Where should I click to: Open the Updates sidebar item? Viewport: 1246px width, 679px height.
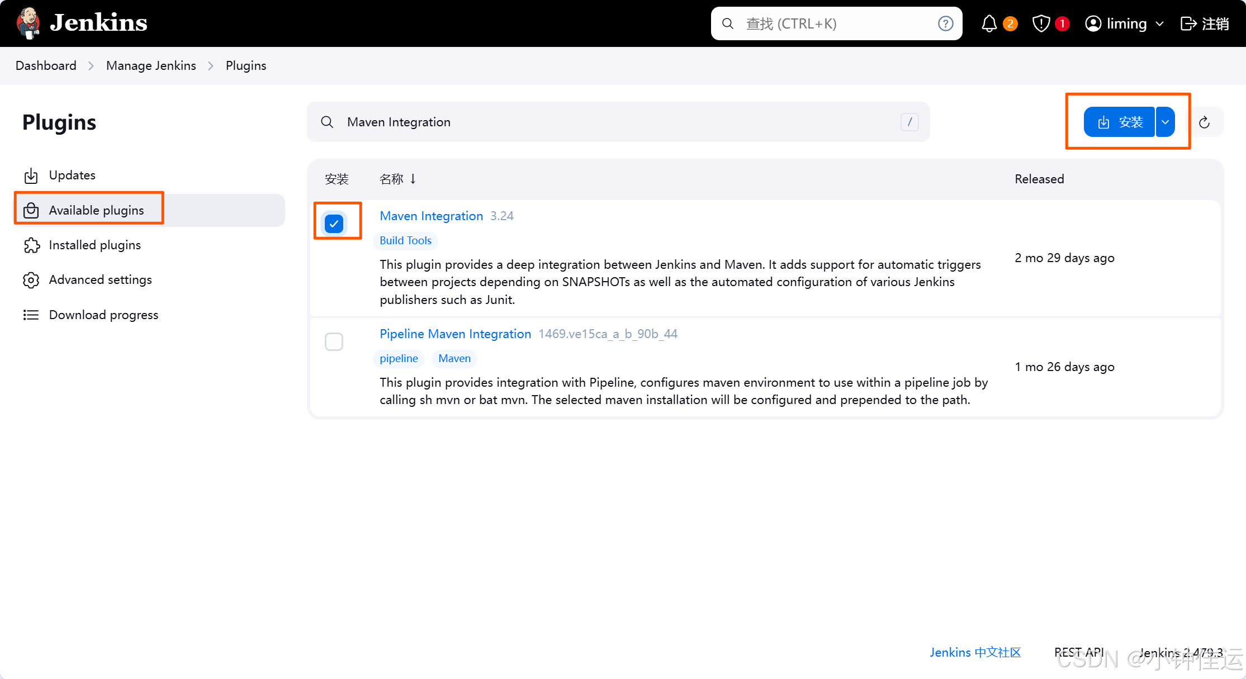click(150, 175)
